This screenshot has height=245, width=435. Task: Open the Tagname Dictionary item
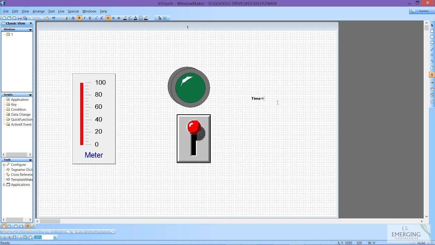(x=19, y=169)
